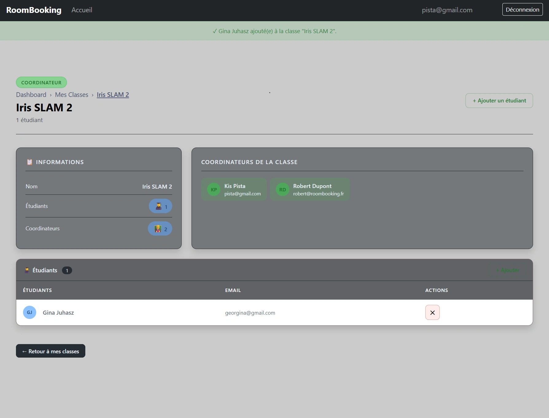549x418 pixels.
Task: Click the Iris SLAM 2 breadcrumb link
Action: (x=113, y=95)
